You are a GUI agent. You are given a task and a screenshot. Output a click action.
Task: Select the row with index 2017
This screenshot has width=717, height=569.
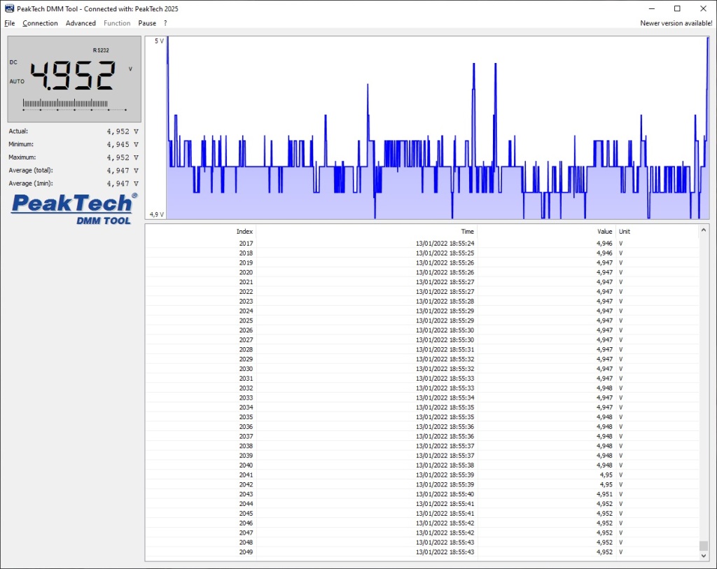420,244
